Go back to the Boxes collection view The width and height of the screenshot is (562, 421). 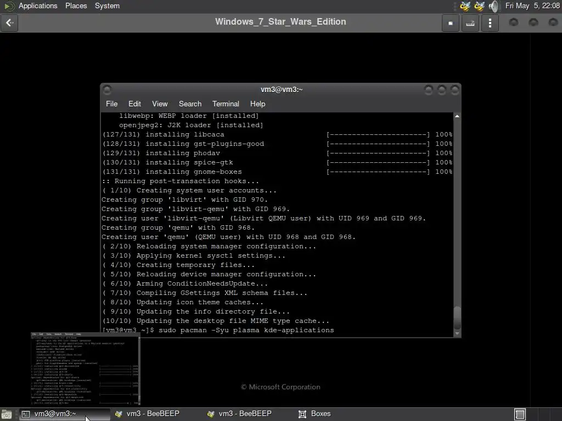click(9, 23)
